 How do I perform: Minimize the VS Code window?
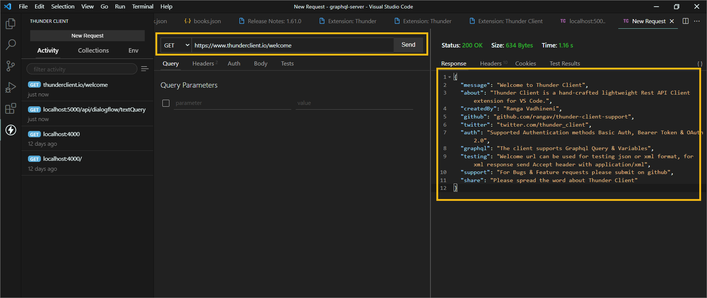click(656, 7)
